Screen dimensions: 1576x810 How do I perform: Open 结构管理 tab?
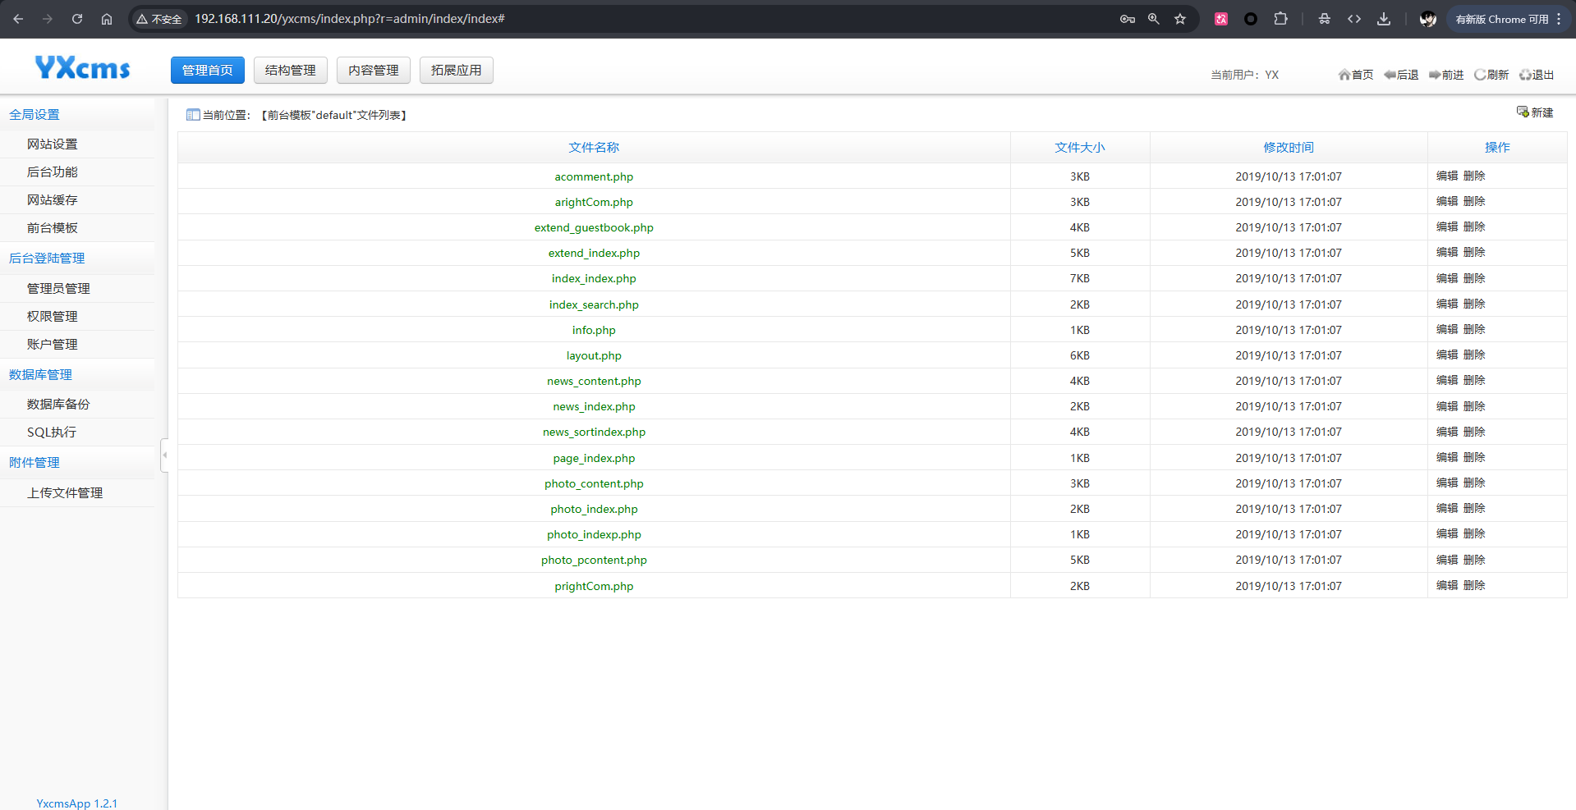coord(291,71)
